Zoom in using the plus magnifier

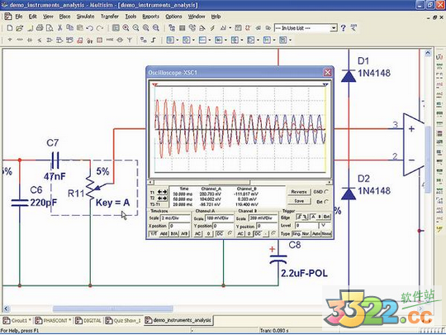tap(126, 28)
